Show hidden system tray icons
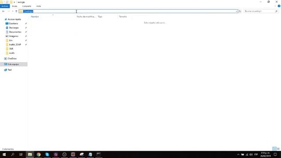Image resolution: width=281 pixels, height=158 pixels. pyautogui.click(x=238, y=154)
